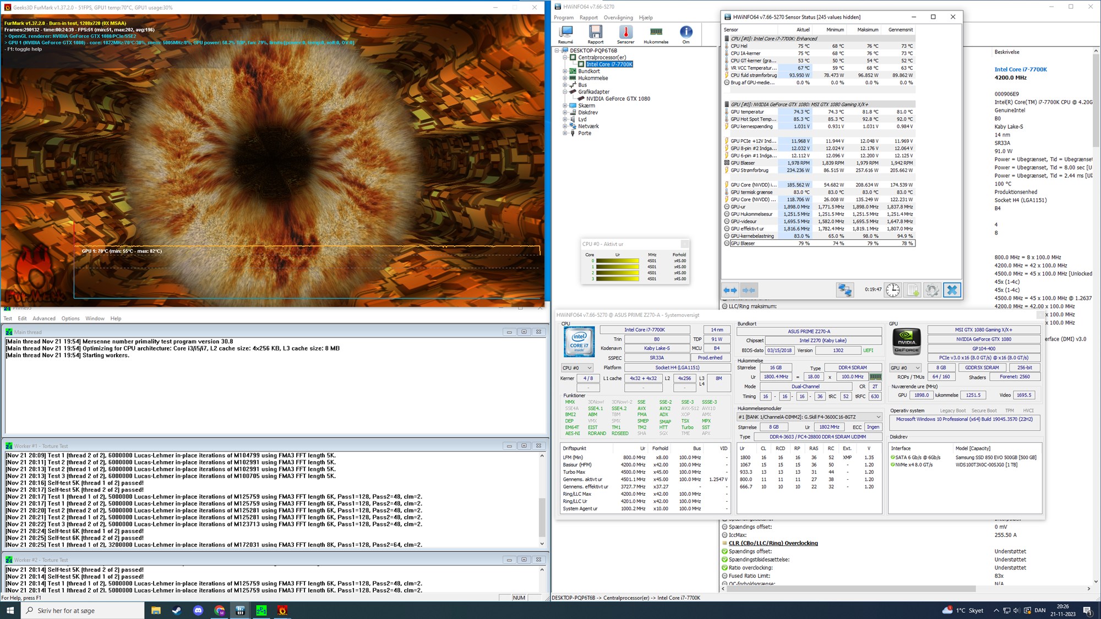The image size is (1101, 619).
Task: Click the Intel Core i7 logo in System overview
Action: point(579,341)
